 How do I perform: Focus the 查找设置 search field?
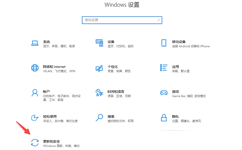(x=122, y=20)
